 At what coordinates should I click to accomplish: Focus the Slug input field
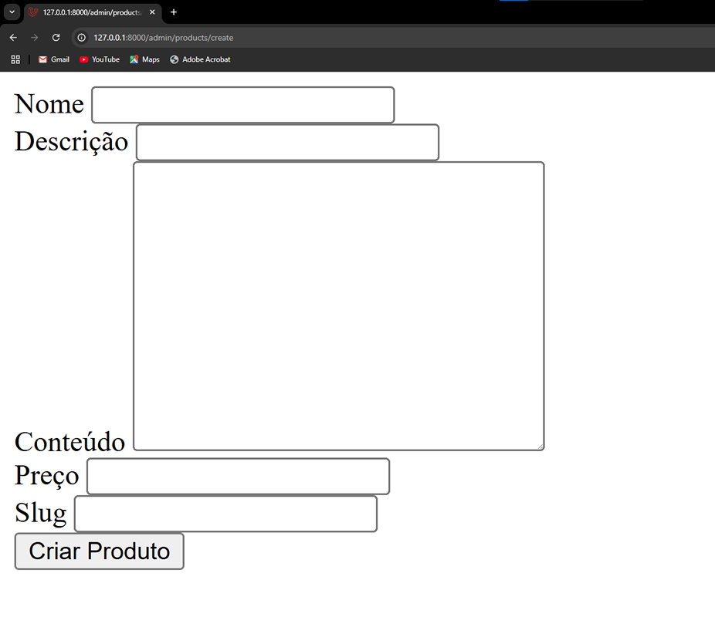click(x=225, y=514)
